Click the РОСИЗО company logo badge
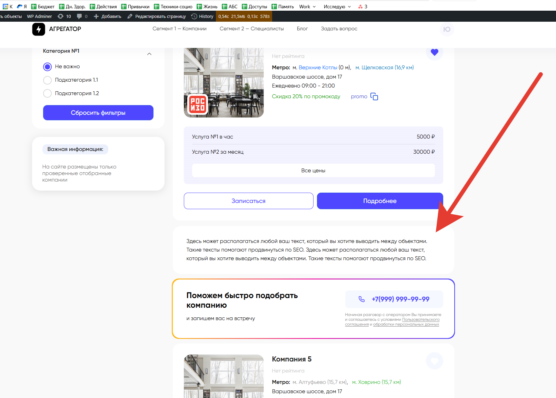The width and height of the screenshot is (556, 398). pyautogui.click(x=198, y=104)
